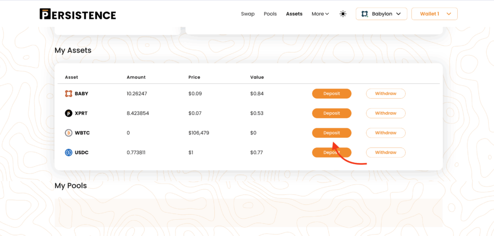494x236 pixels.
Task: Withdraw USDC tokens
Action: [x=385, y=153]
